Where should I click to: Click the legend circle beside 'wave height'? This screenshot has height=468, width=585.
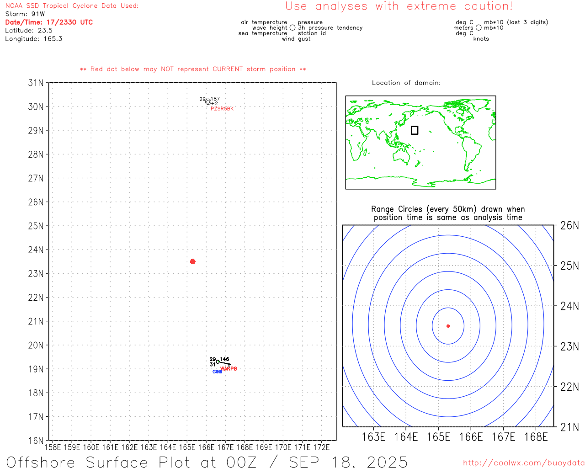(x=292, y=27)
